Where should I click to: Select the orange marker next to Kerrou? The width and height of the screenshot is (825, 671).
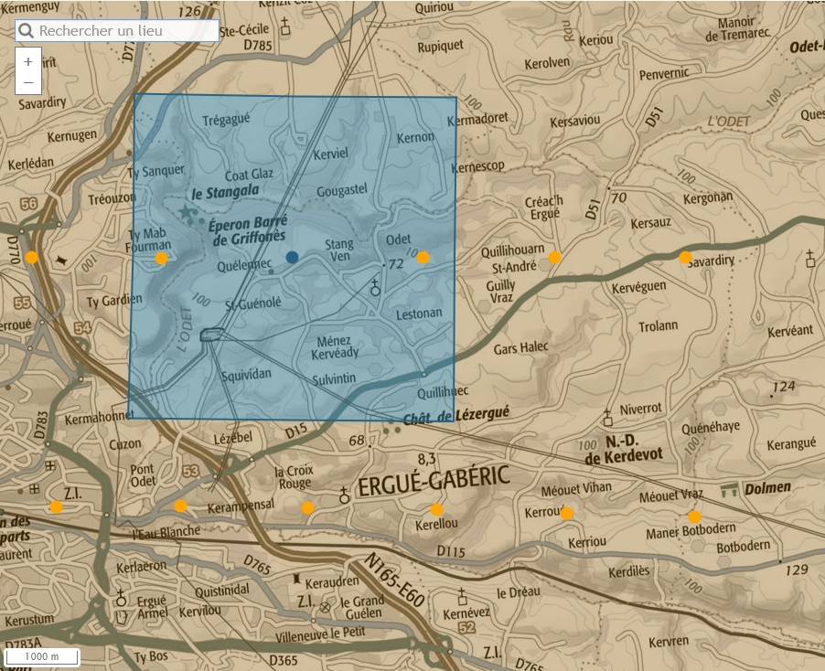click(x=566, y=513)
